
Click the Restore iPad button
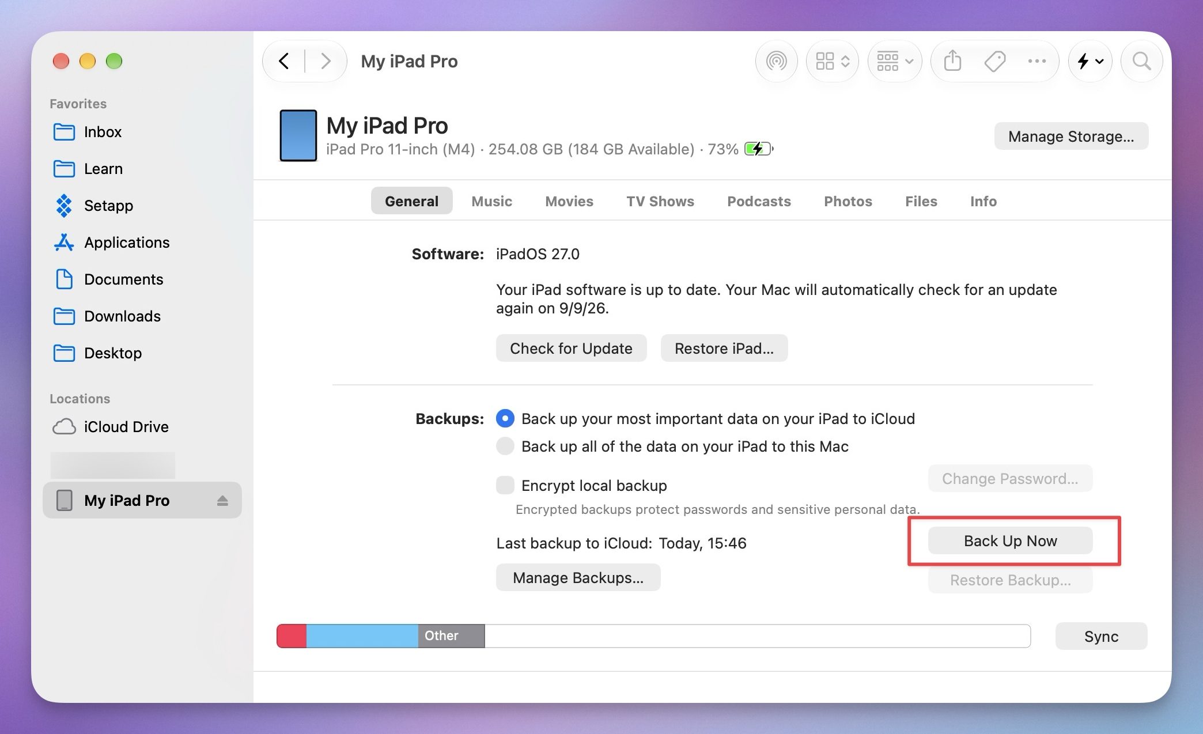click(724, 348)
